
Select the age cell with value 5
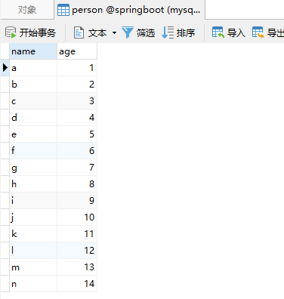(x=77, y=134)
